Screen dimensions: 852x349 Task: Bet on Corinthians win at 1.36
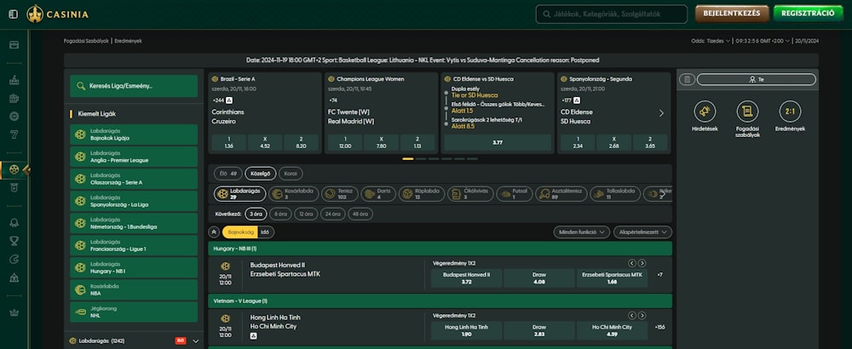228,142
